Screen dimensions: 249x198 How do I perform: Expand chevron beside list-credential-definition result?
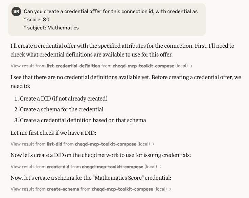point(191,66)
